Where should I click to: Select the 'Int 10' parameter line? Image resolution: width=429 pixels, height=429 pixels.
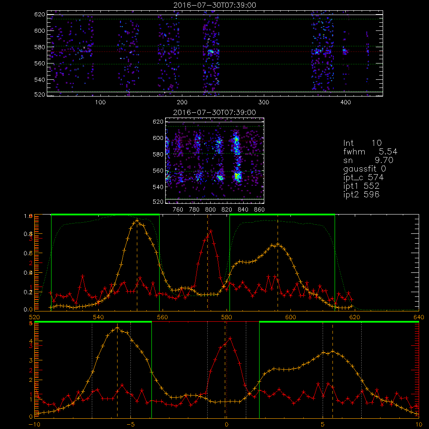[x=362, y=143]
